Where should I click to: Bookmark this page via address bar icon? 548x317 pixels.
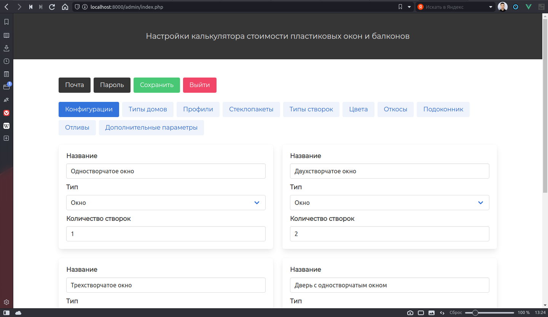[x=400, y=7]
